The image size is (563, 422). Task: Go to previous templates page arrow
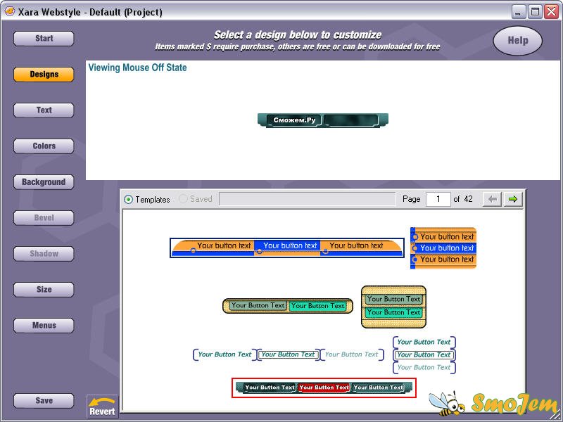492,199
